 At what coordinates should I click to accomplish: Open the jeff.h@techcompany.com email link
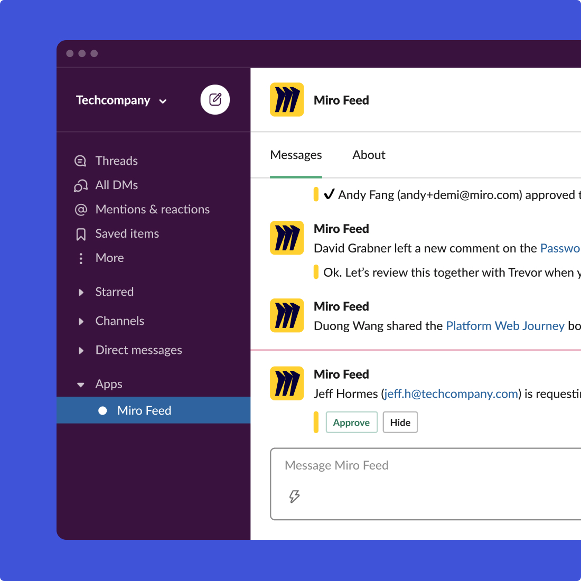[x=451, y=393]
